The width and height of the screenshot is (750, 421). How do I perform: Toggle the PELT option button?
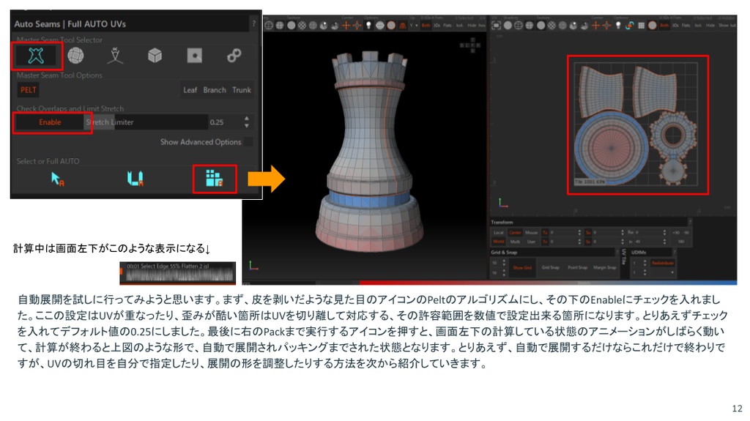[x=29, y=90]
